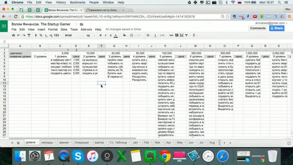The width and height of the screenshot is (293, 165).
Task: Insert a chart from the toolbar
Action: tap(181, 35)
